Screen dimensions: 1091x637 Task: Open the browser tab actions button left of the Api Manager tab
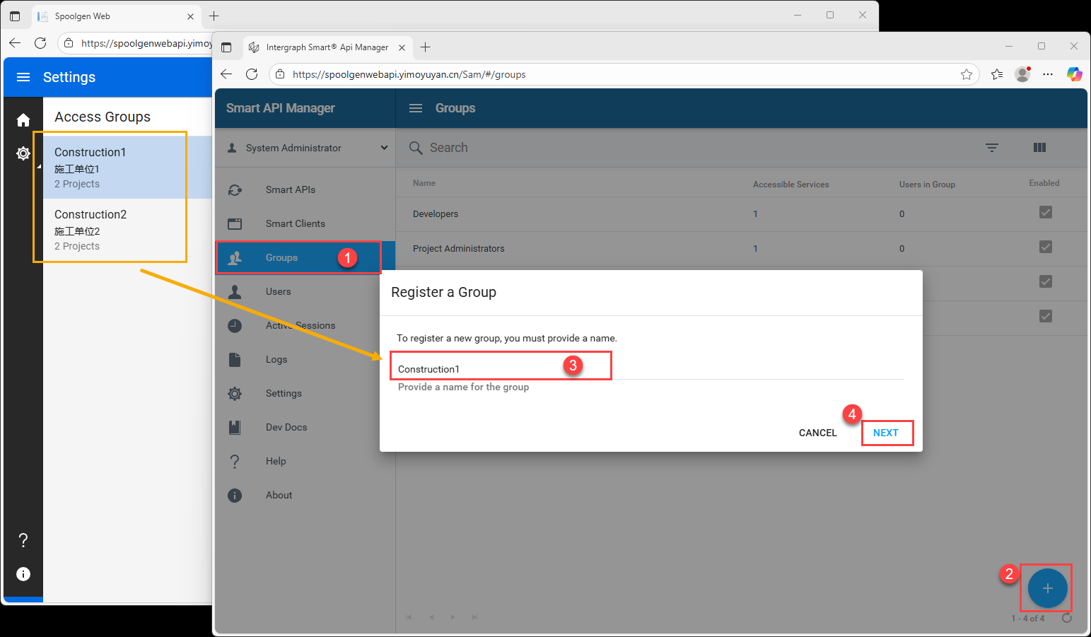pos(226,47)
